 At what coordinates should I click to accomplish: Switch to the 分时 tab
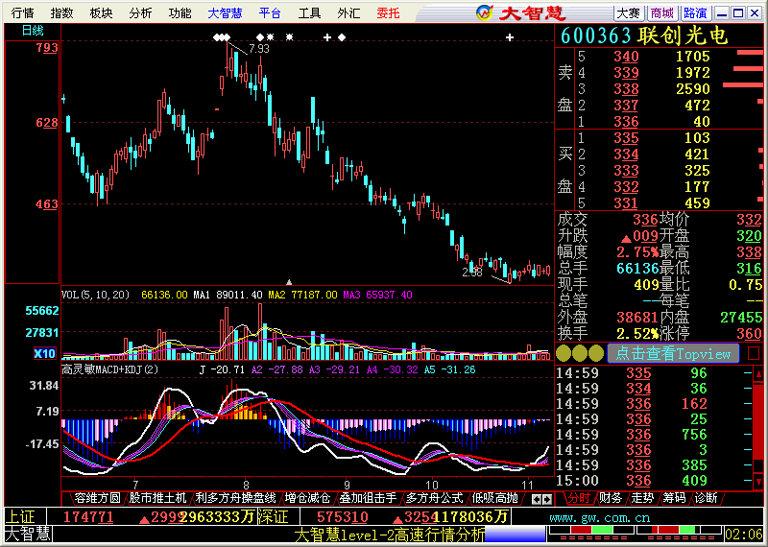579,498
